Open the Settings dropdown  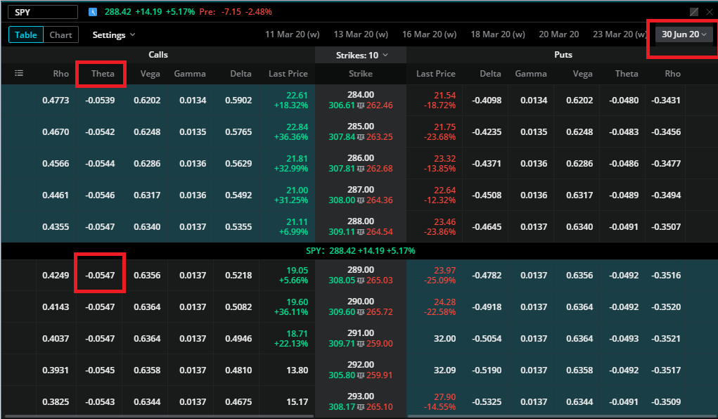coord(113,35)
